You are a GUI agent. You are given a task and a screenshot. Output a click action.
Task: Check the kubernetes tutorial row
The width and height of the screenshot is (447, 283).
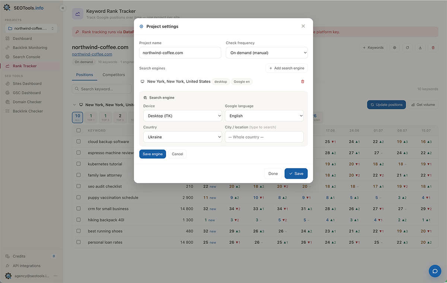tap(79, 164)
